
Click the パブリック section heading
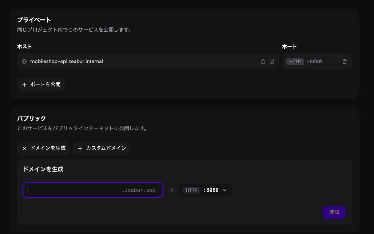[x=32, y=118]
